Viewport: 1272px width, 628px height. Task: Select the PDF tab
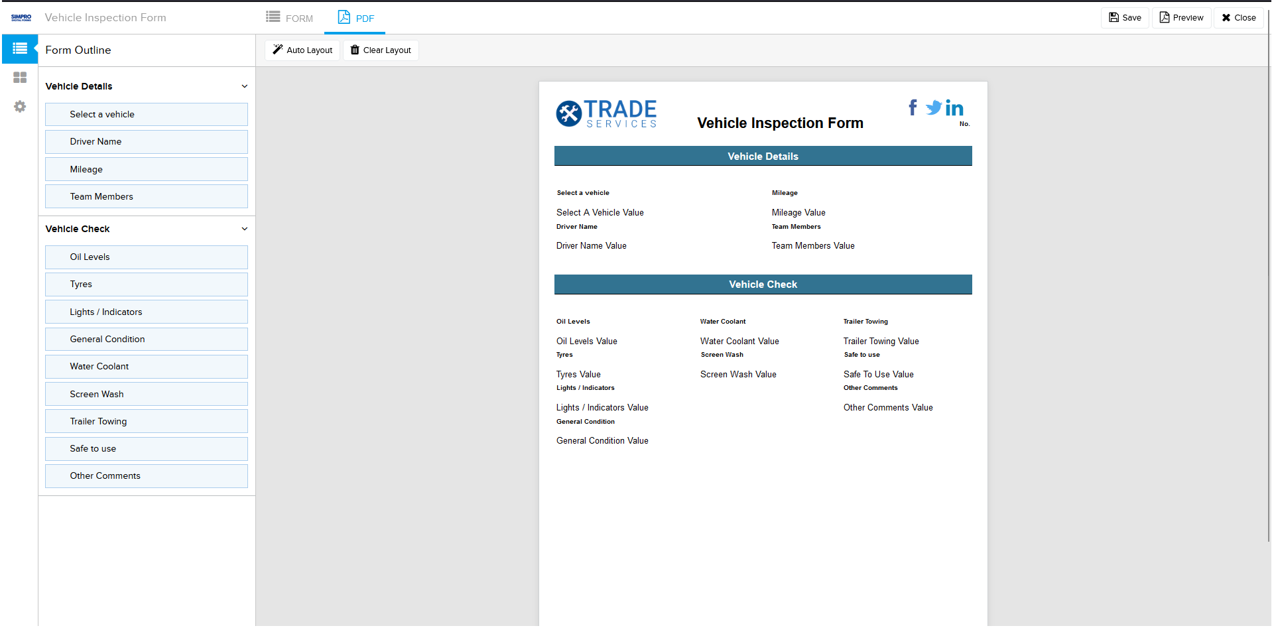355,18
